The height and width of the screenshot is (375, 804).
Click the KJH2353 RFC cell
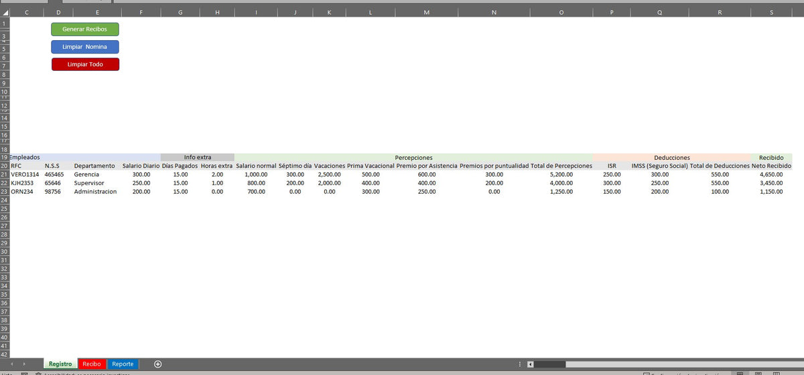(26, 183)
